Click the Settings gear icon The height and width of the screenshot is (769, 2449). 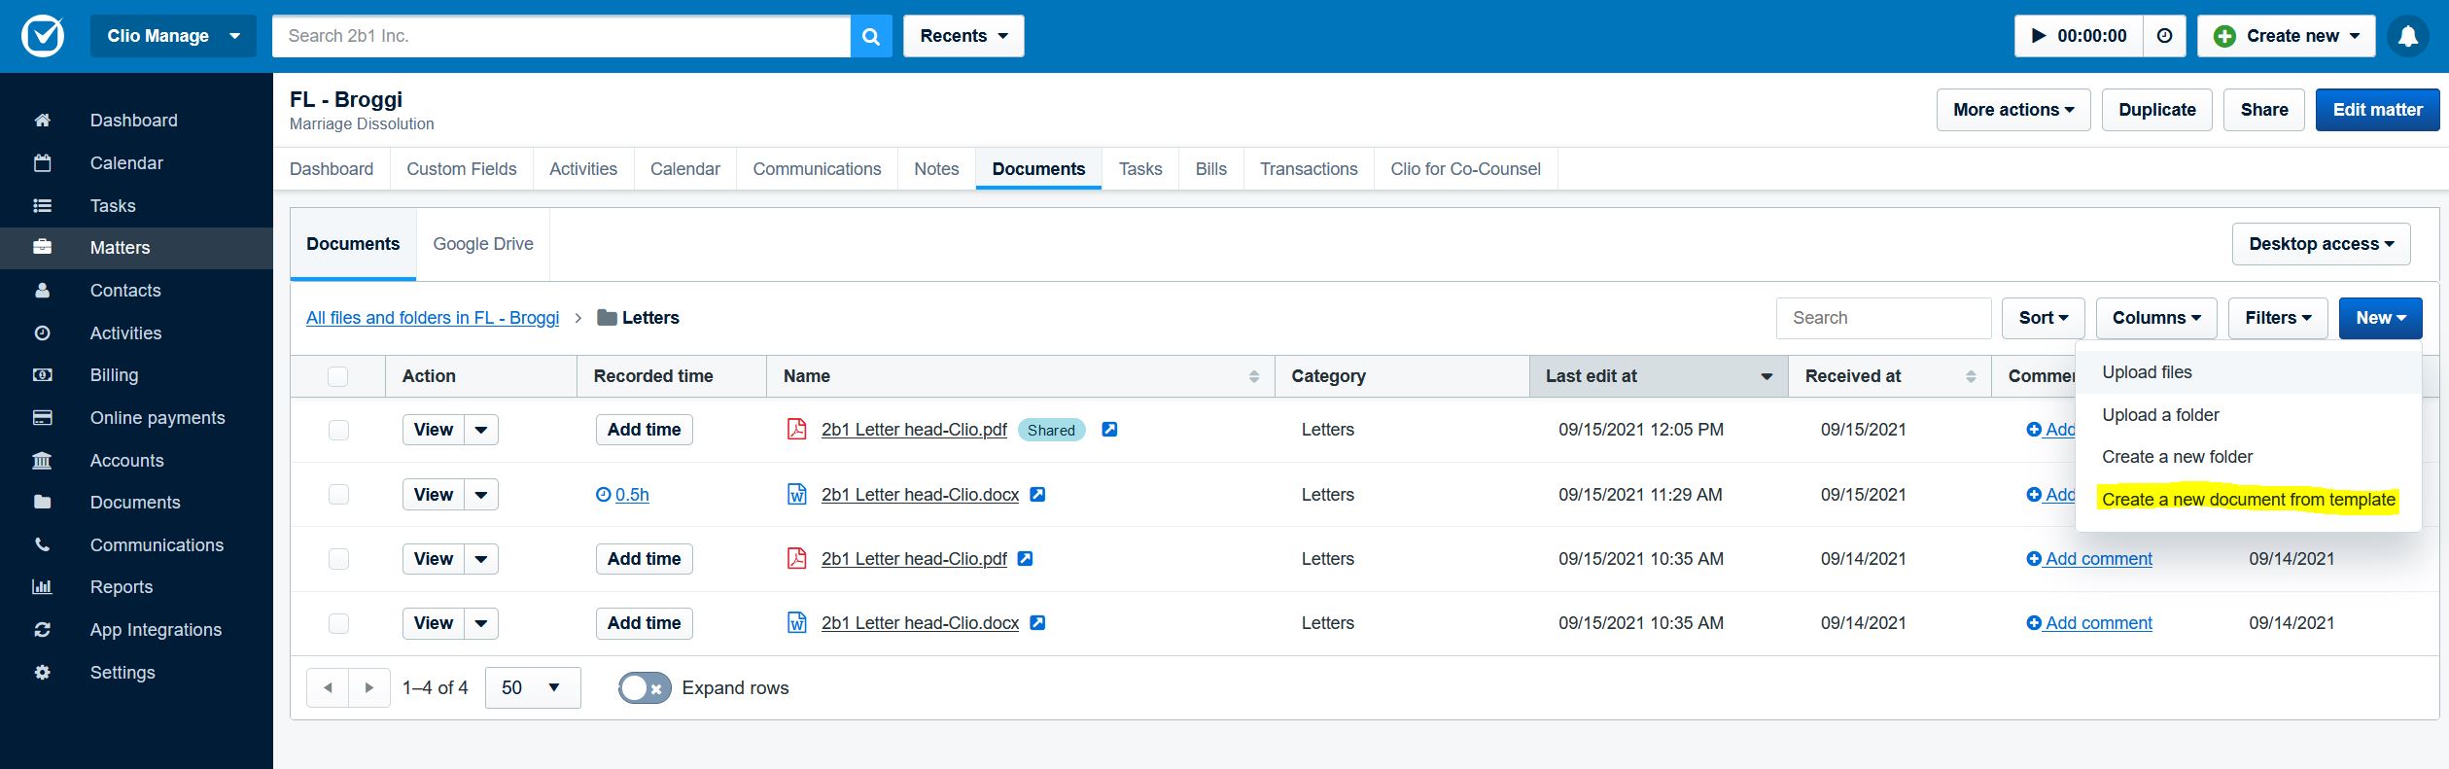(42, 673)
